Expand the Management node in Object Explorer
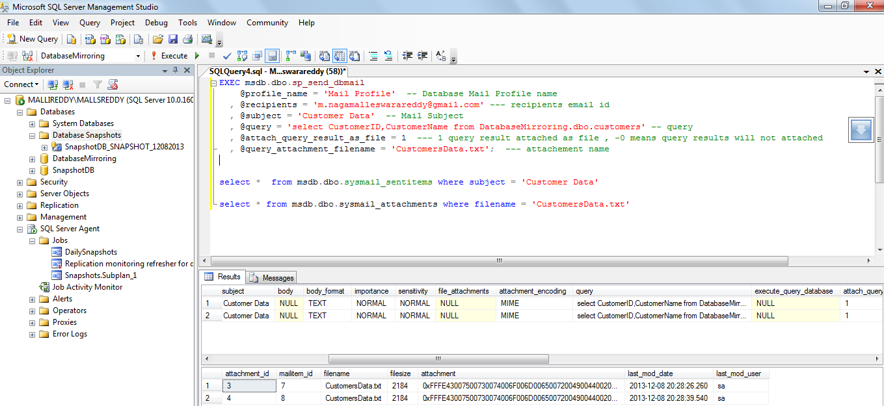 tap(19, 216)
